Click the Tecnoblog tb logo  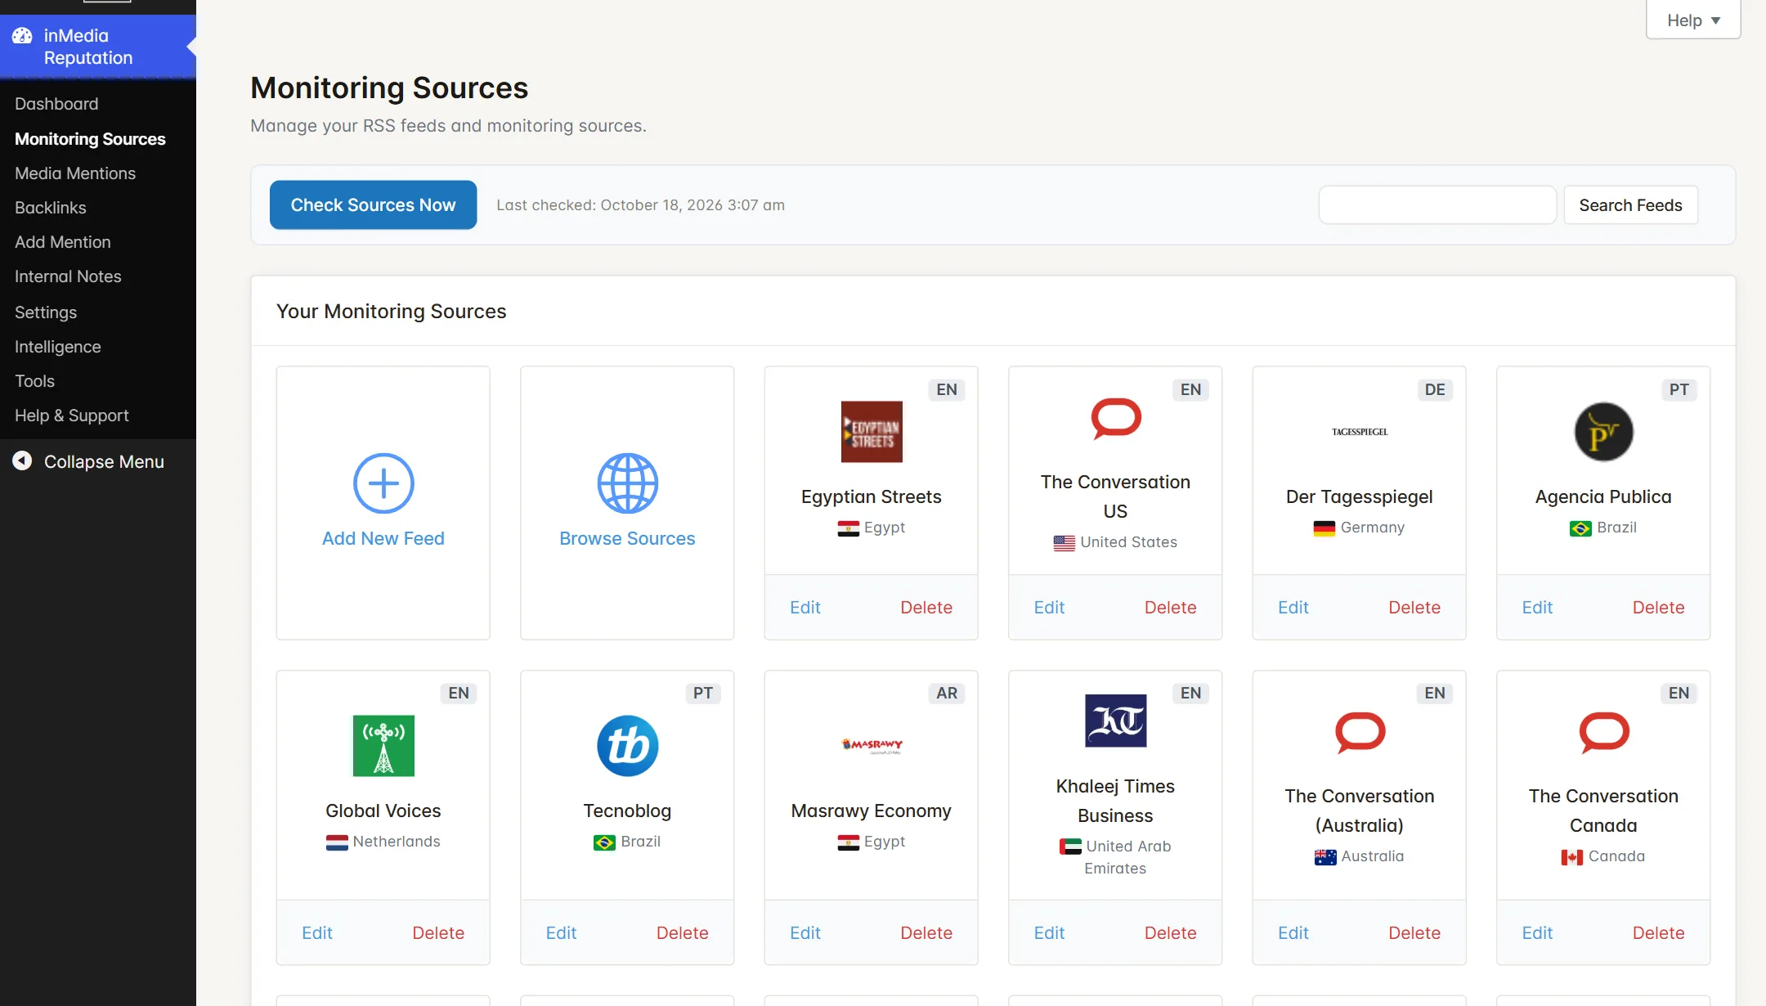[627, 746]
